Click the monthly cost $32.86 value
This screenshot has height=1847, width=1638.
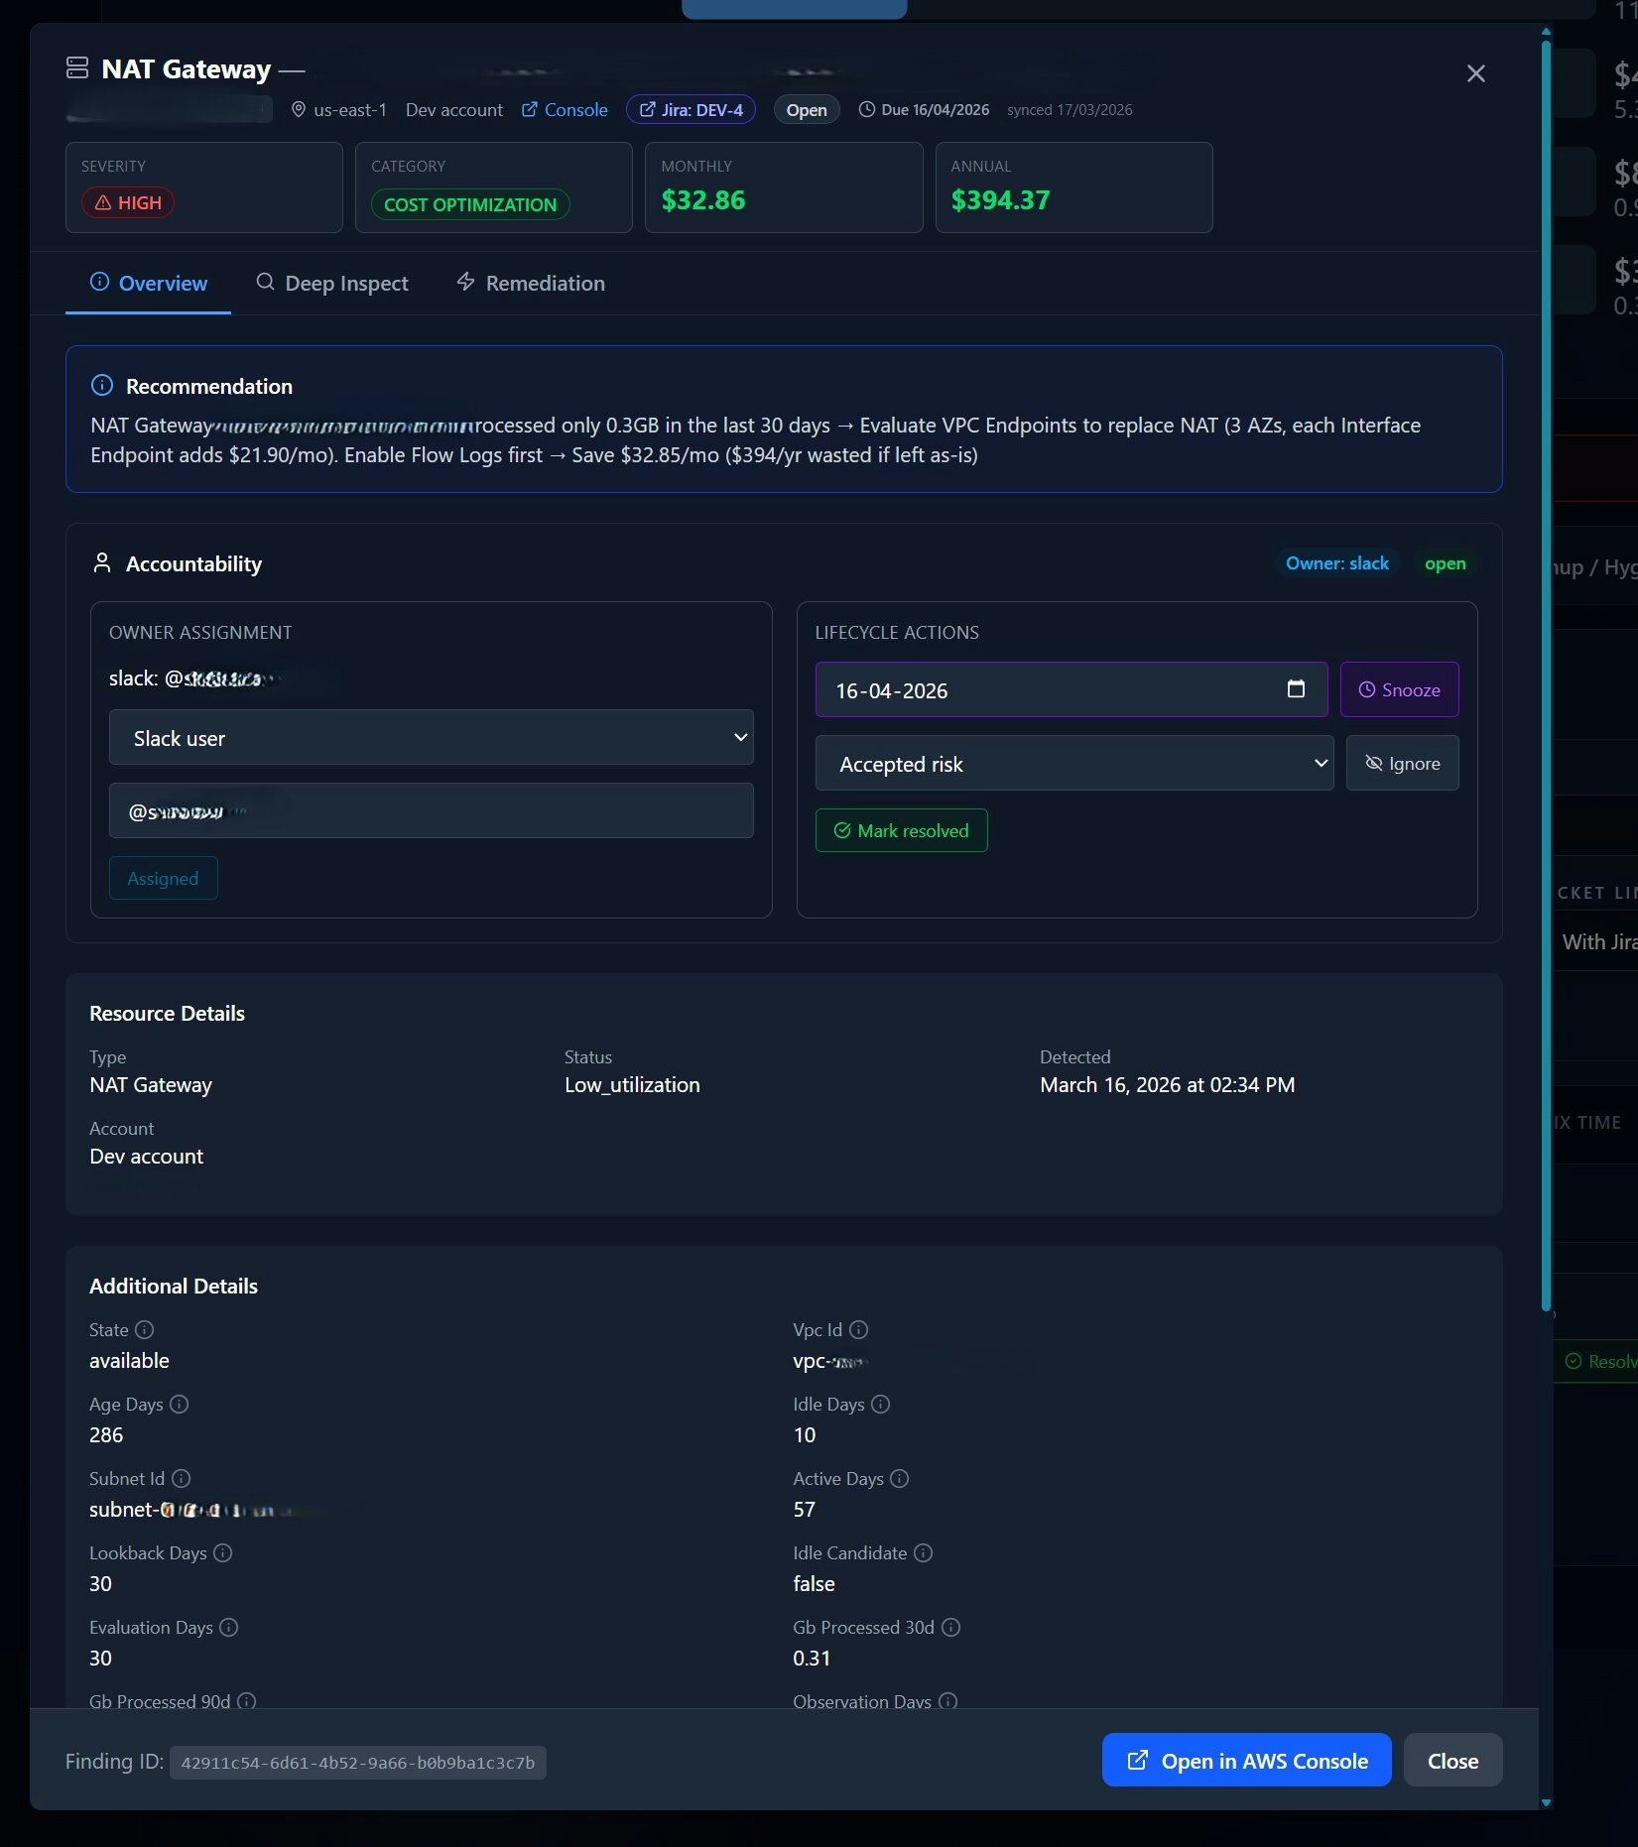(703, 200)
